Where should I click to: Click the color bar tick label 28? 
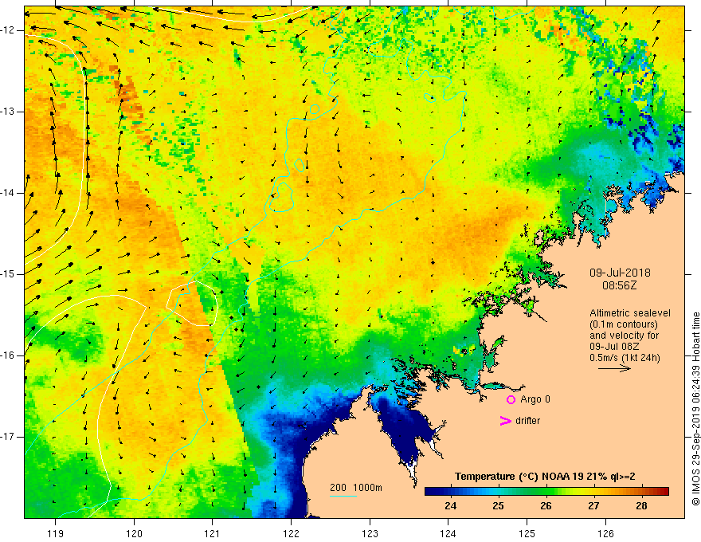[x=641, y=506]
